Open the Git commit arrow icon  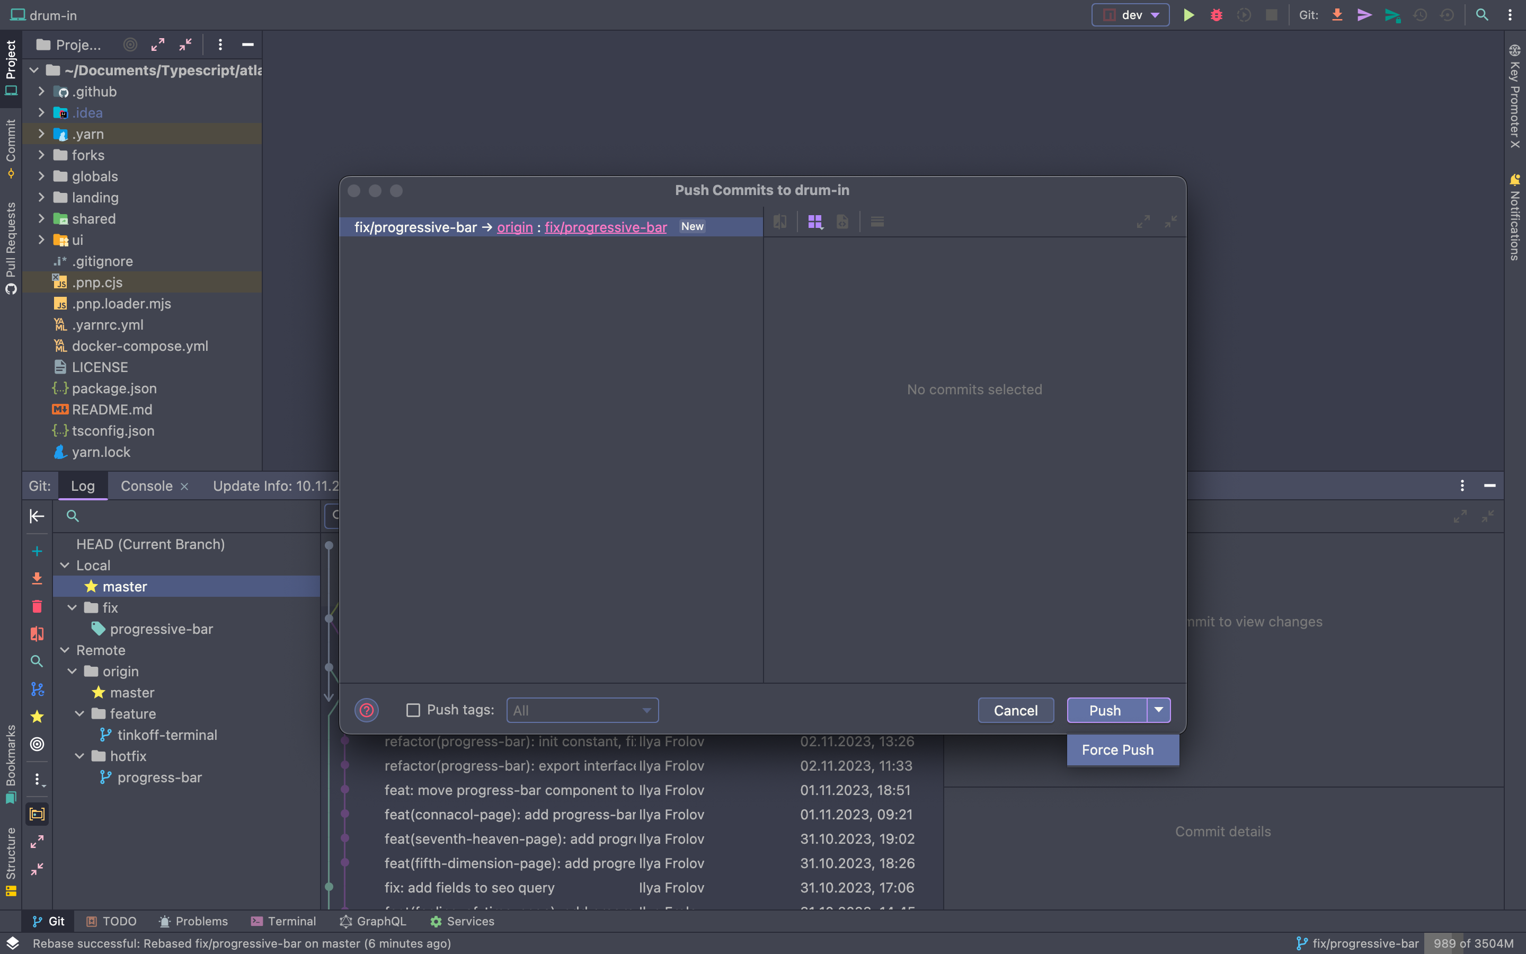[1364, 15]
